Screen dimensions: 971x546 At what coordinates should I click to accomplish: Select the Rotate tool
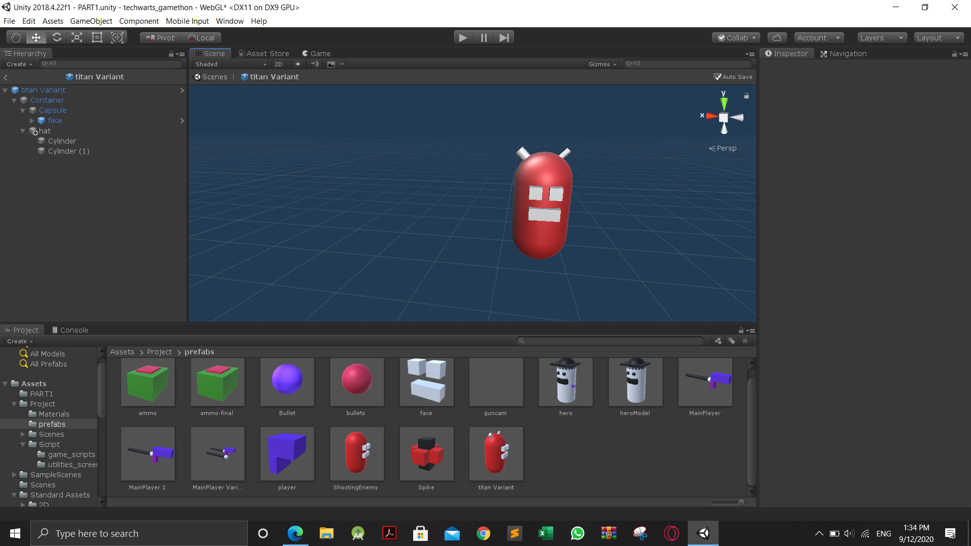57,37
